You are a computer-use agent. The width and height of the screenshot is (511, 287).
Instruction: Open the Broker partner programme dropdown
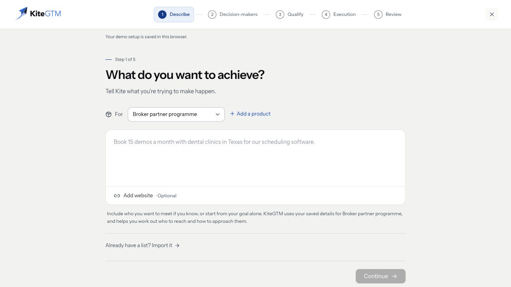(x=176, y=114)
